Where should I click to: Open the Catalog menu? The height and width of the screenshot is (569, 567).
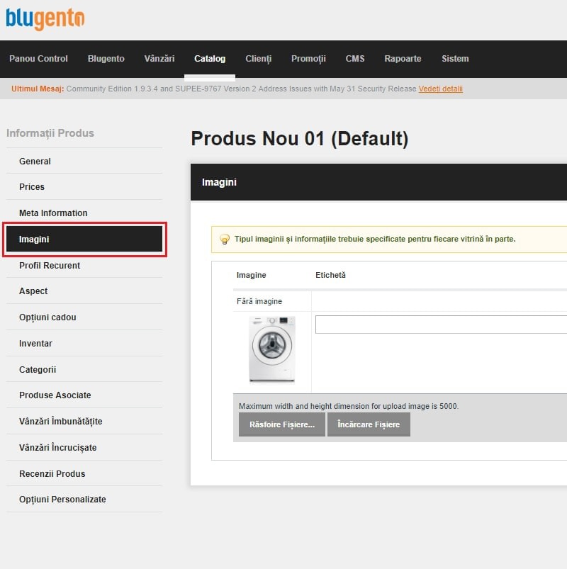[210, 59]
